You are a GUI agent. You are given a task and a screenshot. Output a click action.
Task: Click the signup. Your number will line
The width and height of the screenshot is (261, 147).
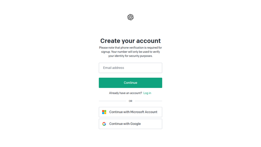tap(130, 52)
